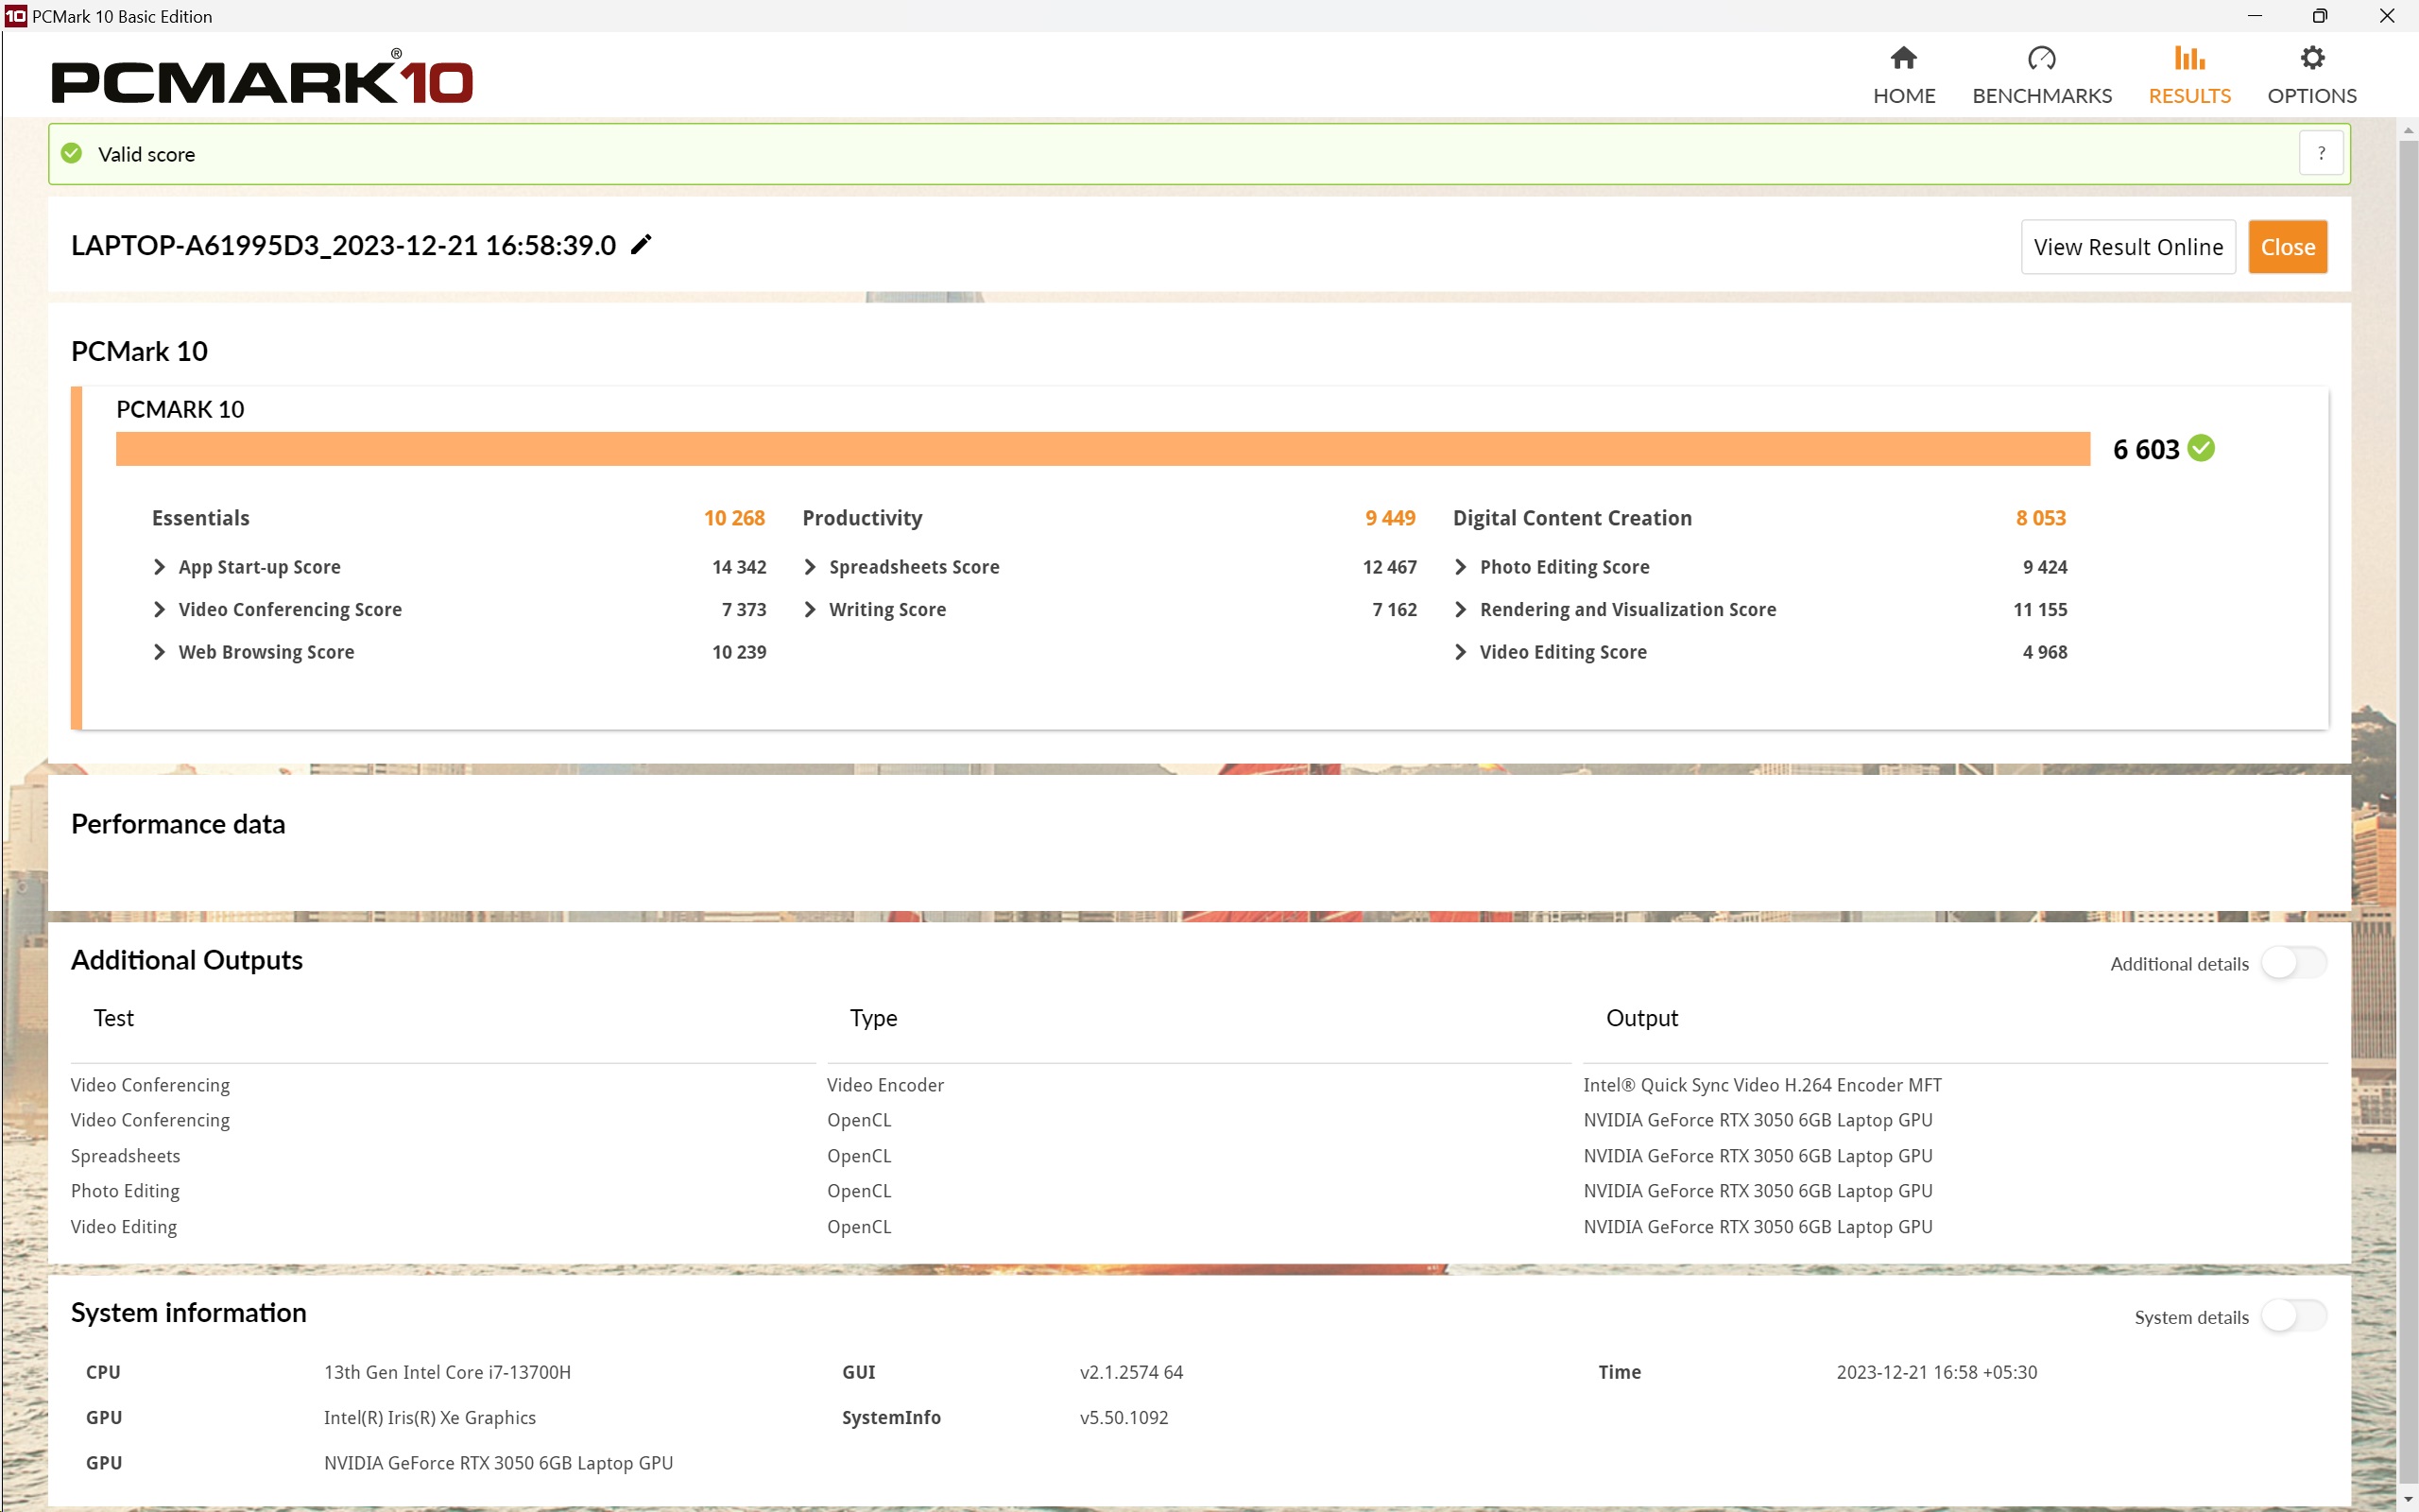The width and height of the screenshot is (2419, 1512).
Task: Click the View Result Online button
Action: click(x=2128, y=246)
